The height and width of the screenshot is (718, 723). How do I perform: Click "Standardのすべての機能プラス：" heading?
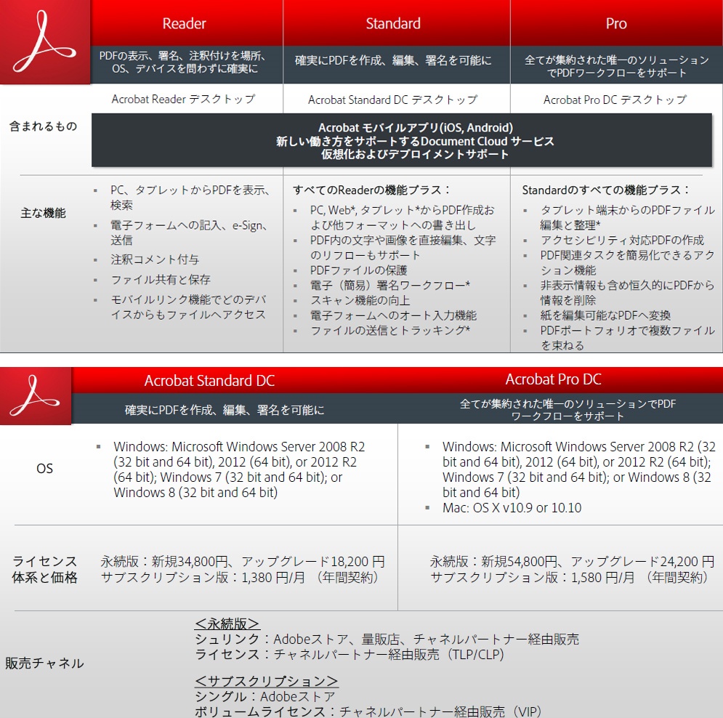(x=606, y=190)
